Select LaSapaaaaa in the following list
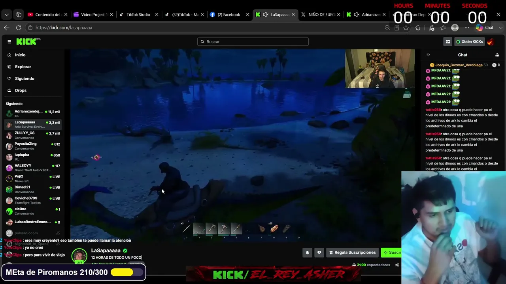 click(x=33, y=124)
